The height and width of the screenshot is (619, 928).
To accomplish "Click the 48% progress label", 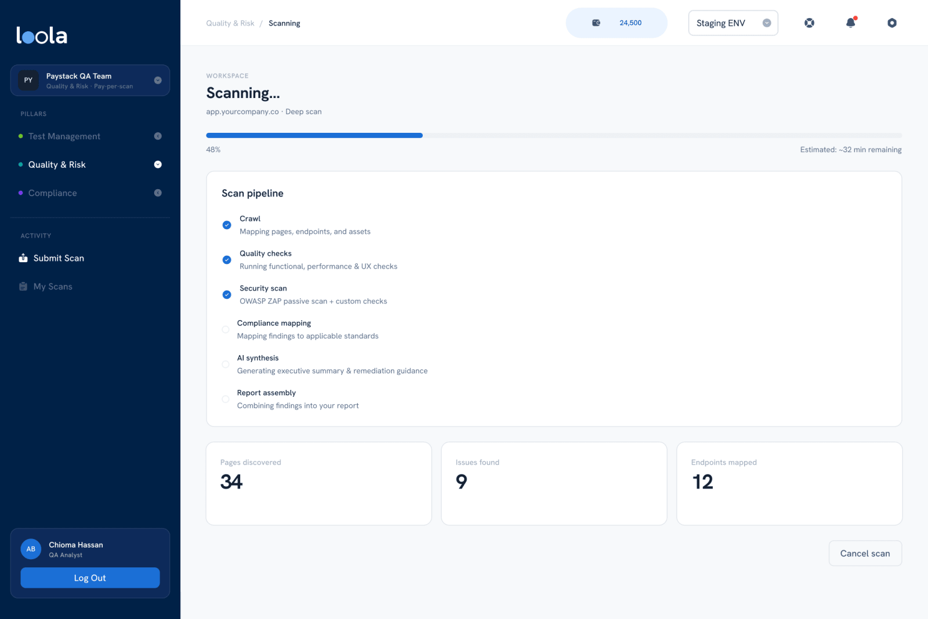I will 213,150.
